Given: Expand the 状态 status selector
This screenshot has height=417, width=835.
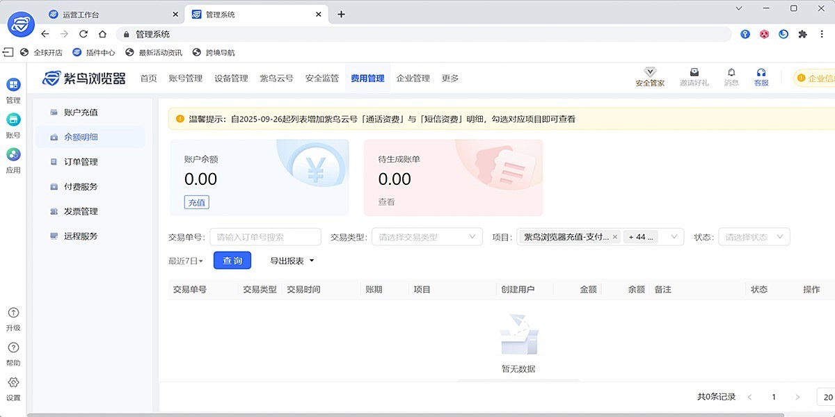Looking at the screenshot, I should (754, 236).
